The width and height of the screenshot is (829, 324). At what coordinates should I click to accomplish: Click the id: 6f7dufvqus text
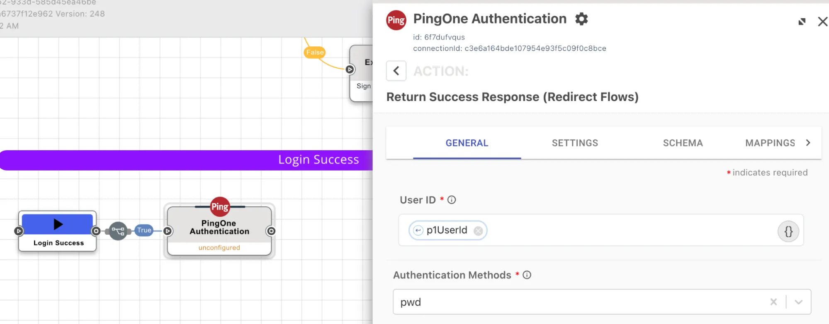coord(439,37)
